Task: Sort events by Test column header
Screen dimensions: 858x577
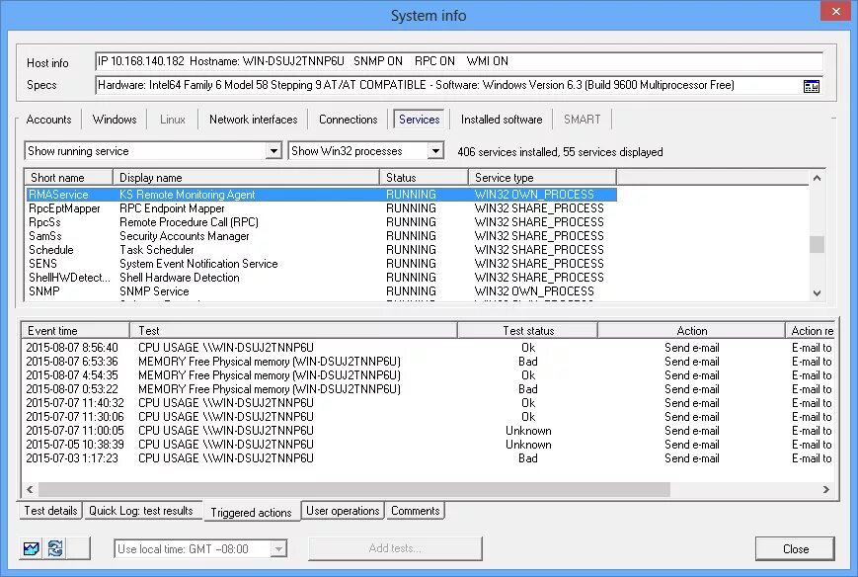Action: point(294,331)
